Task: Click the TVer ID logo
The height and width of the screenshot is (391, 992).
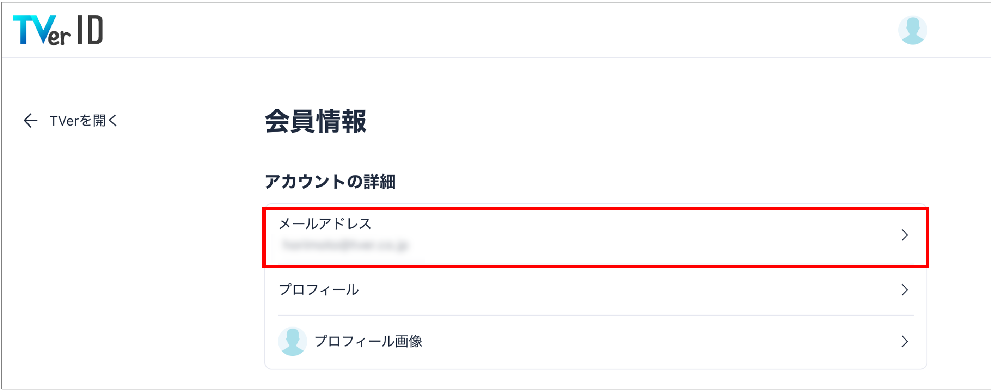Action: click(x=58, y=30)
